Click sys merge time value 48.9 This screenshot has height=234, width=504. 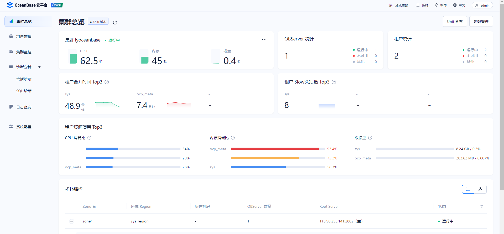click(72, 106)
